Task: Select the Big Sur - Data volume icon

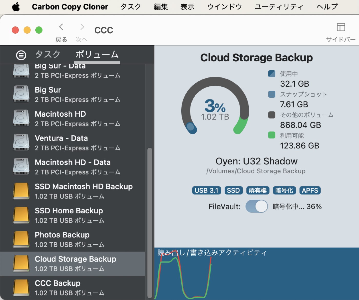Action: 21,71
